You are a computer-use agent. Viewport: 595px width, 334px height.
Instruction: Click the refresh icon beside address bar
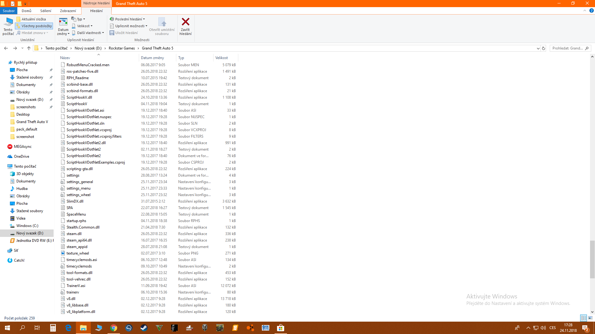(x=543, y=48)
